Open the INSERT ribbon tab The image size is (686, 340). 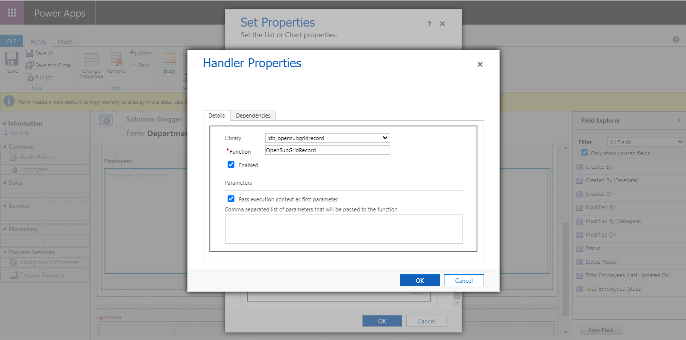(65, 41)
